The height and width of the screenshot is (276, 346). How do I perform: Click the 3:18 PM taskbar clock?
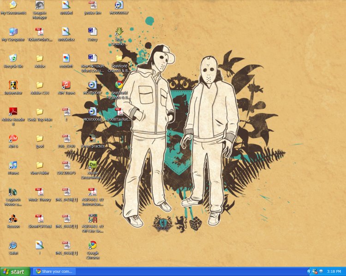click(334, 271)
